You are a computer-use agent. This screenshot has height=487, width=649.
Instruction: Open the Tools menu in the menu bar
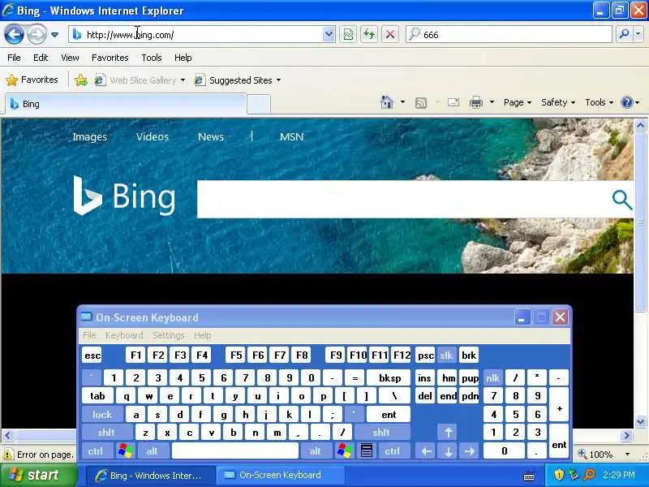tap(152, 58)
